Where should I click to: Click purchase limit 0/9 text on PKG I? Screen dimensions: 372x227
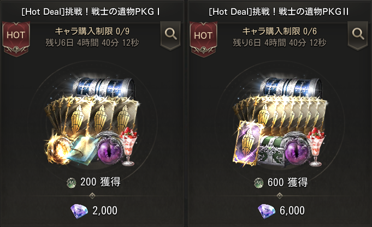click(92, 31)
